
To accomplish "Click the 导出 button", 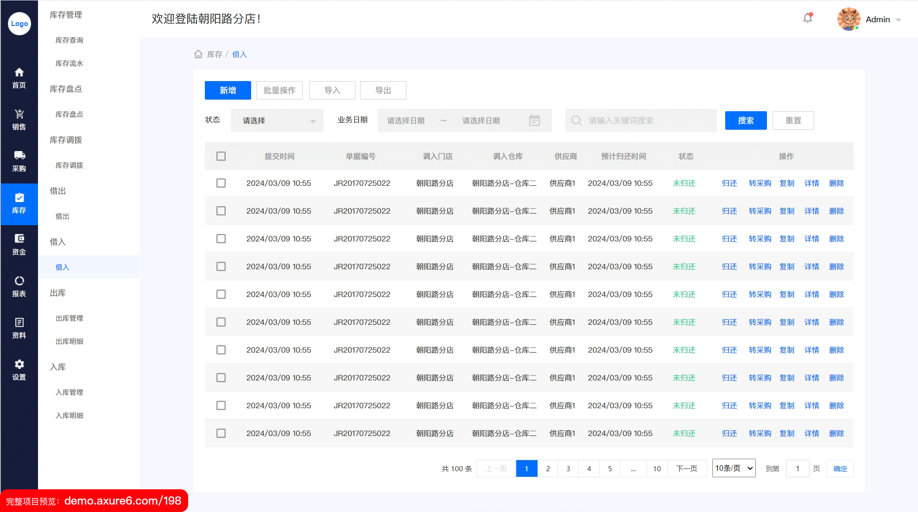I will coord(383,90).
